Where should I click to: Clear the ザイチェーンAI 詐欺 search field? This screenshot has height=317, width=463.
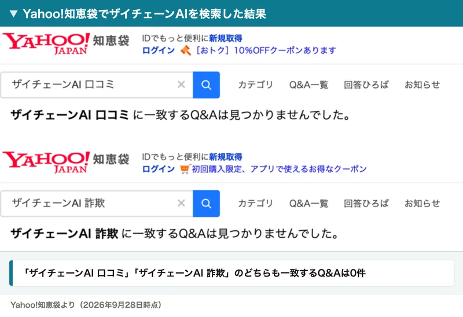click(x=181, y=203)
